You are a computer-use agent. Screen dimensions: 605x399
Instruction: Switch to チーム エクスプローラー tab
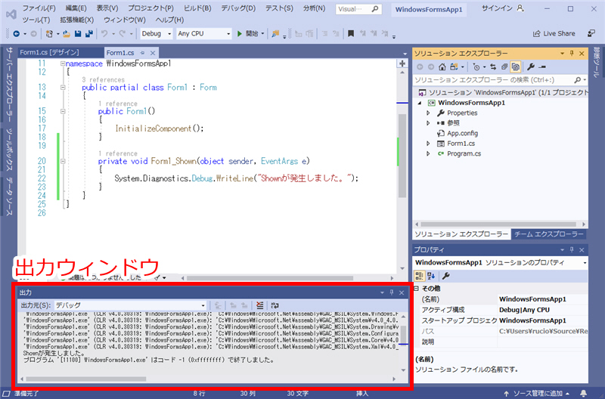[x=548, y=234]
